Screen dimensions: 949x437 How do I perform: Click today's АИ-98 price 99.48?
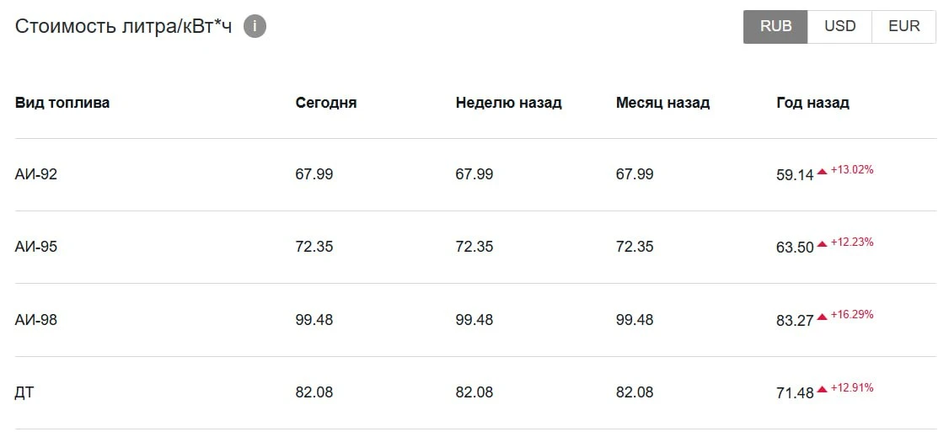click(314, 319)
